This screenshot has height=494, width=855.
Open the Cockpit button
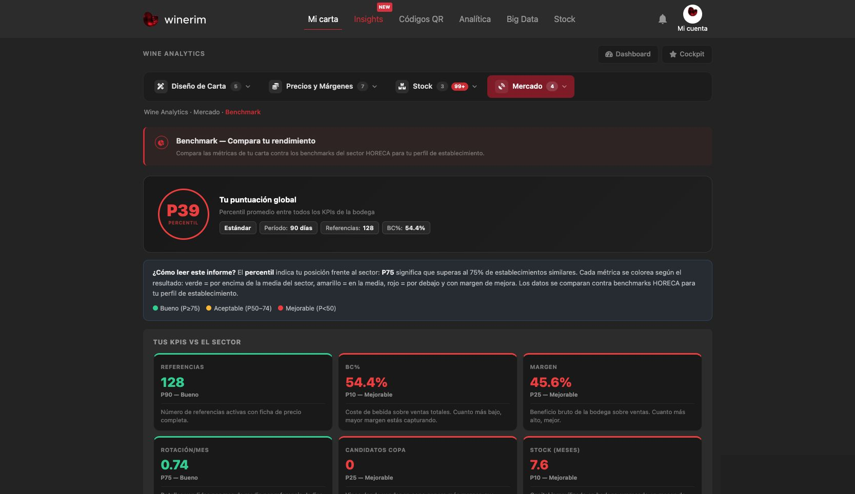(x=687, y=54)
